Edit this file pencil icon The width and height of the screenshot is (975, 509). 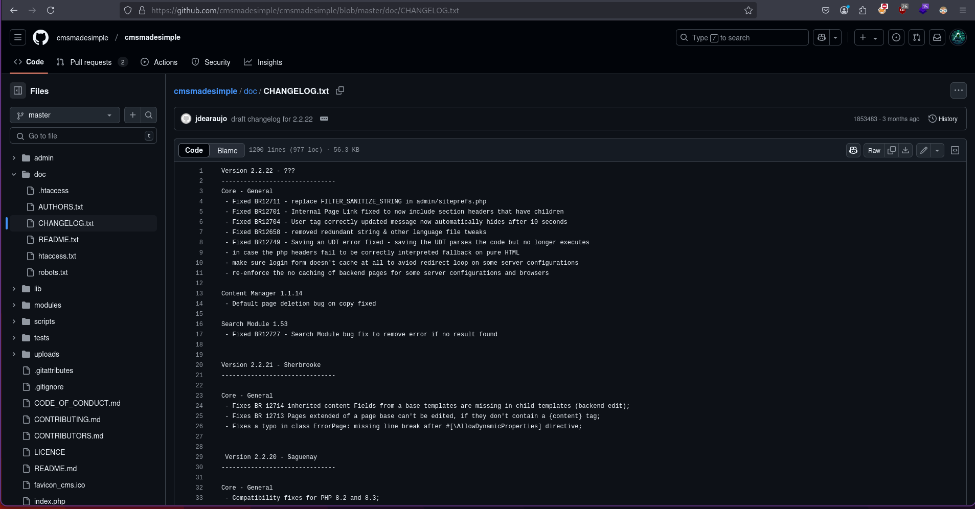click(x=923, y=150)
